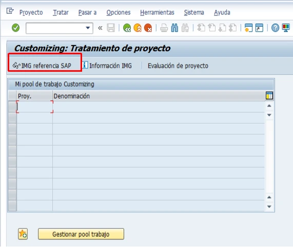
Task: Open the Herramientas menu
Action: pyautogui.click(x=157, y=12)
